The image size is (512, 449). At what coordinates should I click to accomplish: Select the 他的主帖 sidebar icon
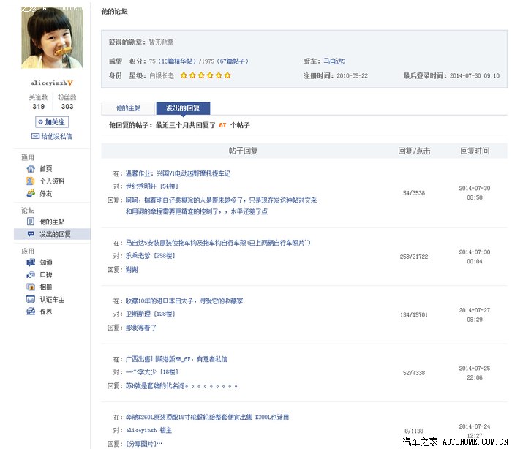click(x=31, y=222)
